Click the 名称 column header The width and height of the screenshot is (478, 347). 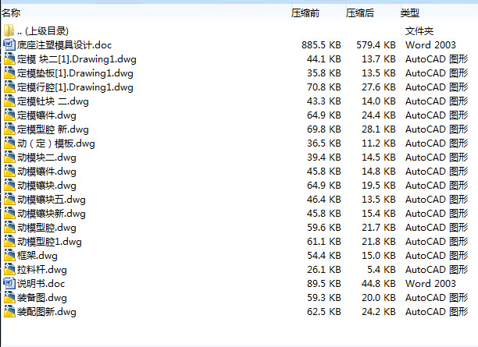point(11,13)
